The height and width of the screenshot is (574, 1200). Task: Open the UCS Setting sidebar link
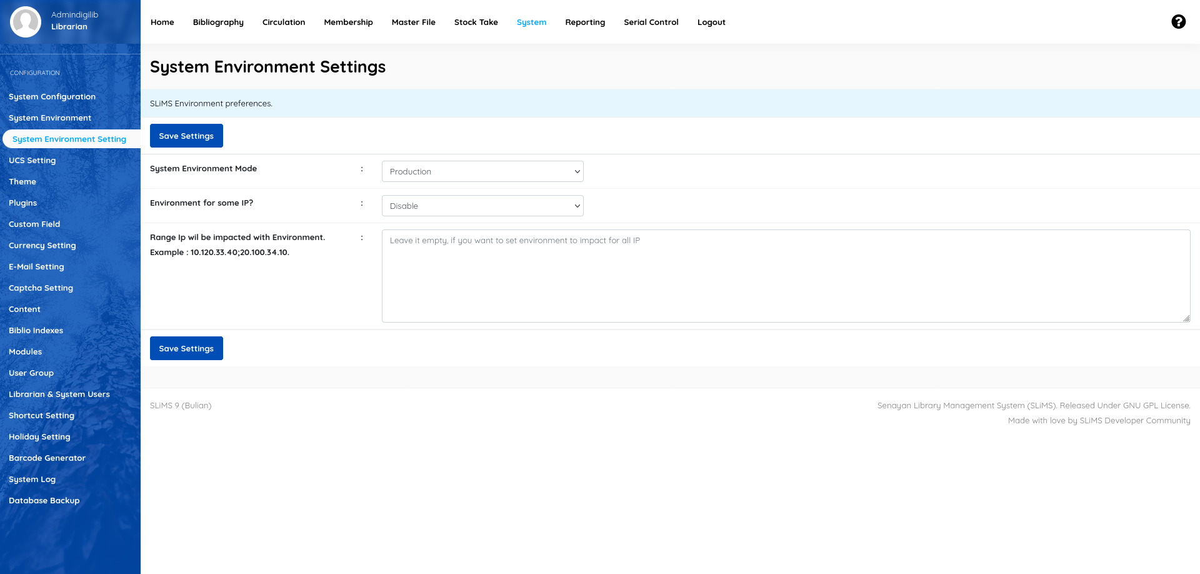click(x=32, y=161)
